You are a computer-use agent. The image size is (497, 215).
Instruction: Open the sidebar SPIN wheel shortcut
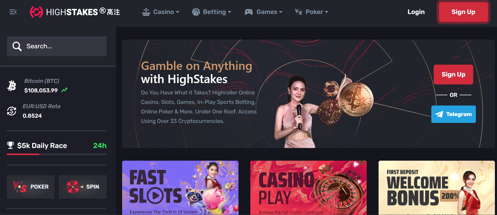coord(83,187)
